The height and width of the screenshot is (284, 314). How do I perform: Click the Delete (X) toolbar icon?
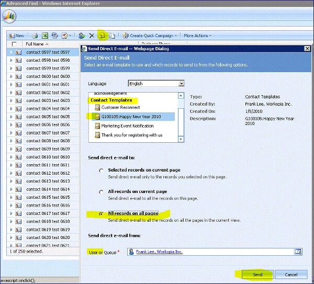point(92,36)
